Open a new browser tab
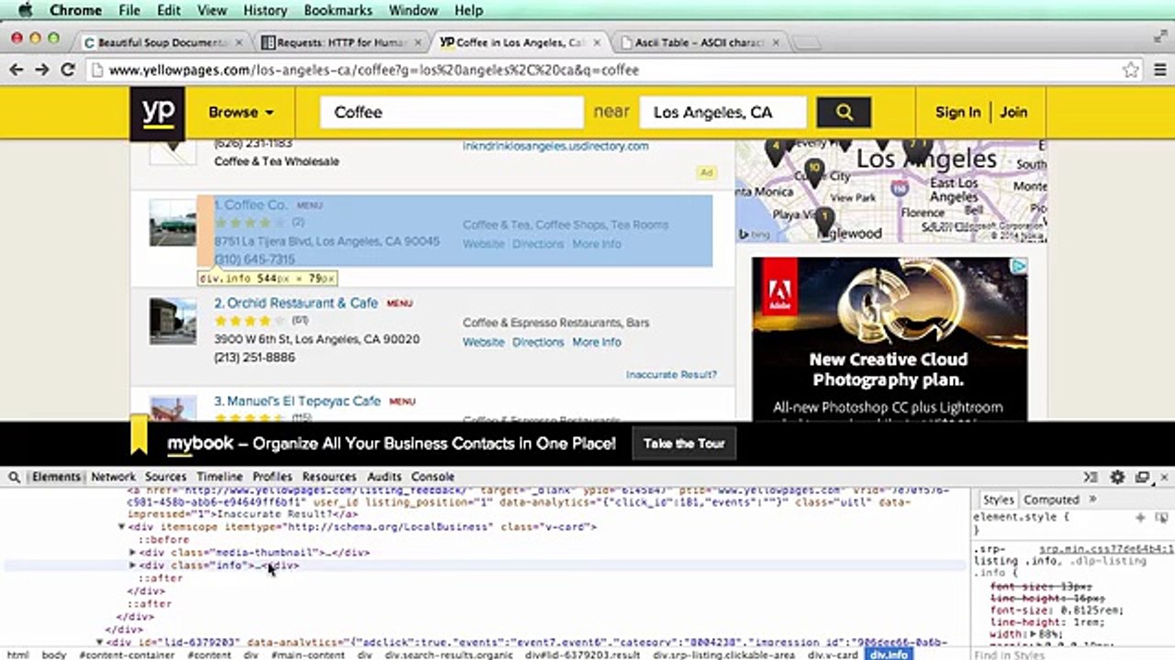The height and width of the screenshot is (660, 1175). coord(806,42)
